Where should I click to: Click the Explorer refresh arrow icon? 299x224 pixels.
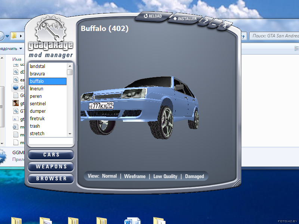[x=243, y=36]
